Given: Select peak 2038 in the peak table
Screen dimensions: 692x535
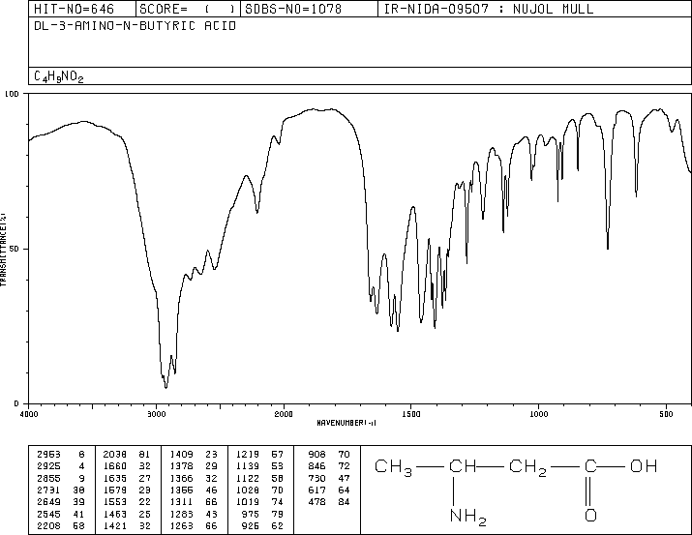Looking at the screenshot, I should [115, 455].
